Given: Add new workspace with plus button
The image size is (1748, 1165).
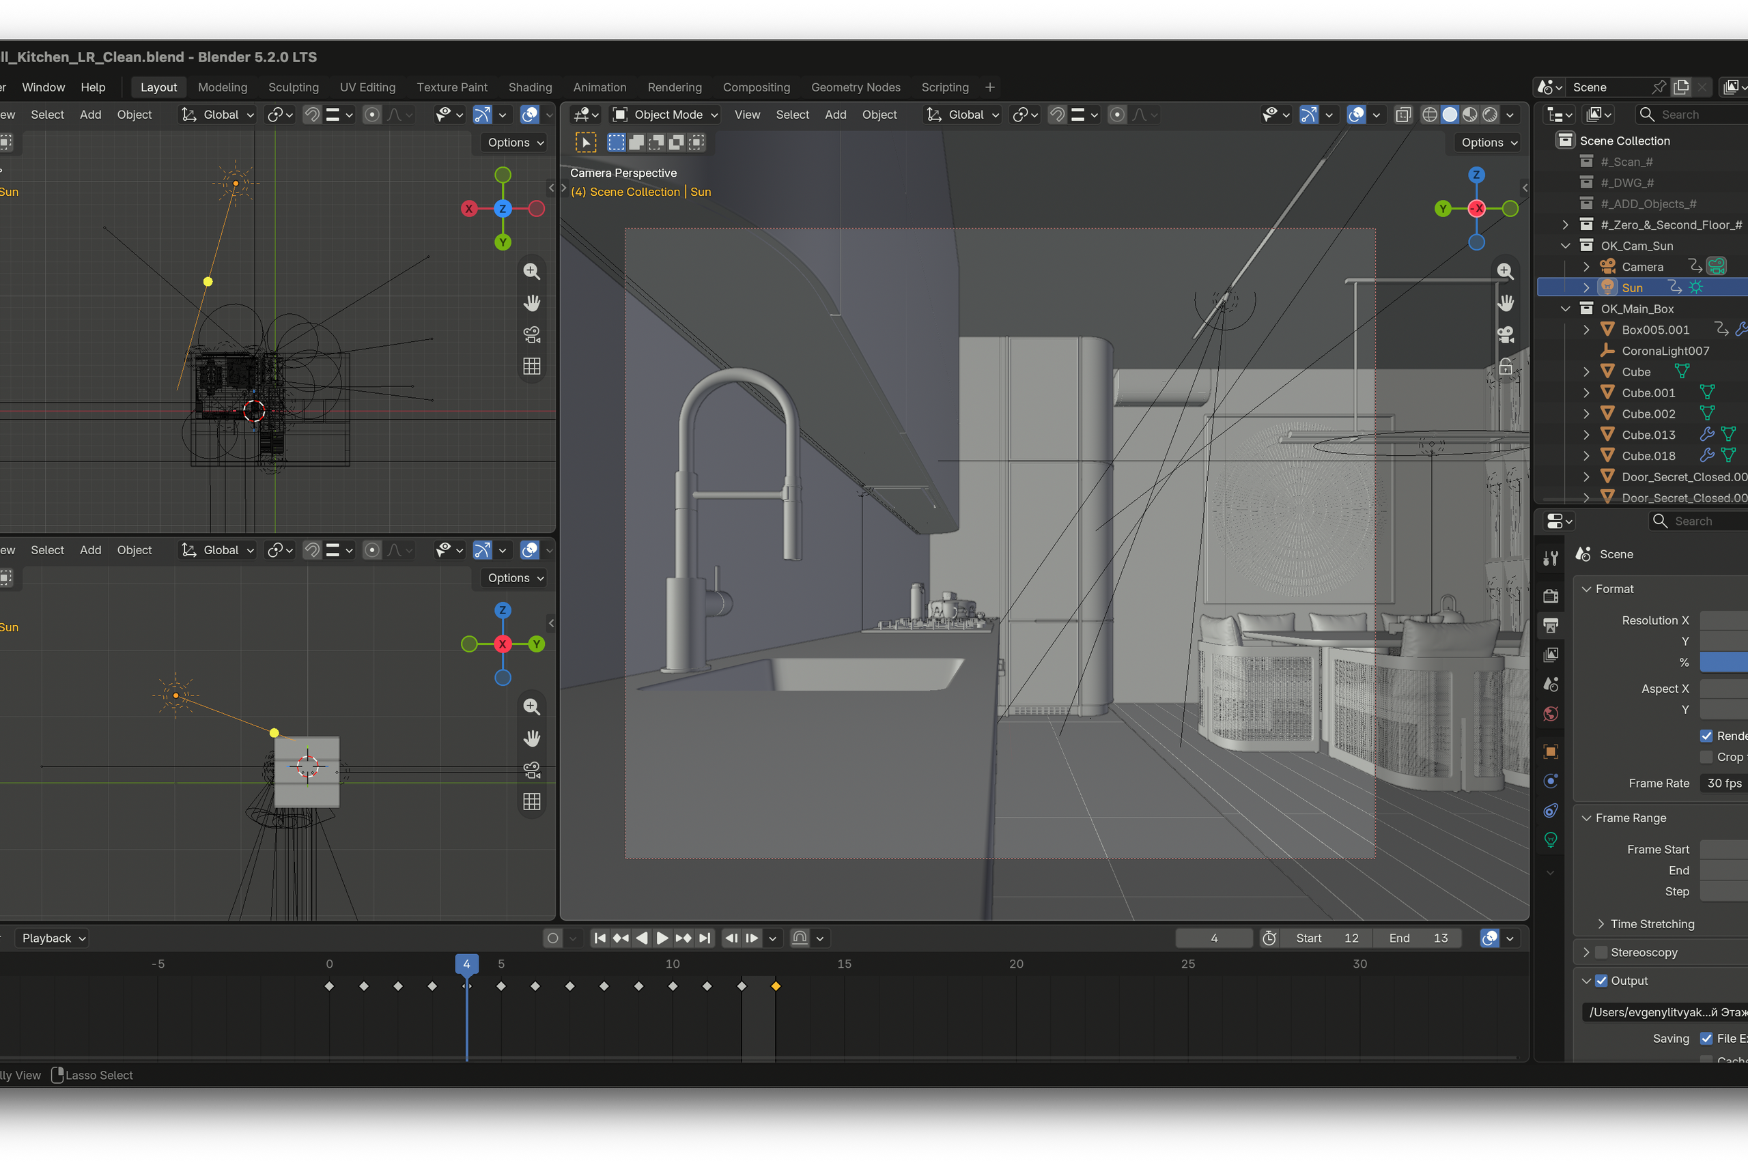Looking at the screenshot, I should 989,87.
